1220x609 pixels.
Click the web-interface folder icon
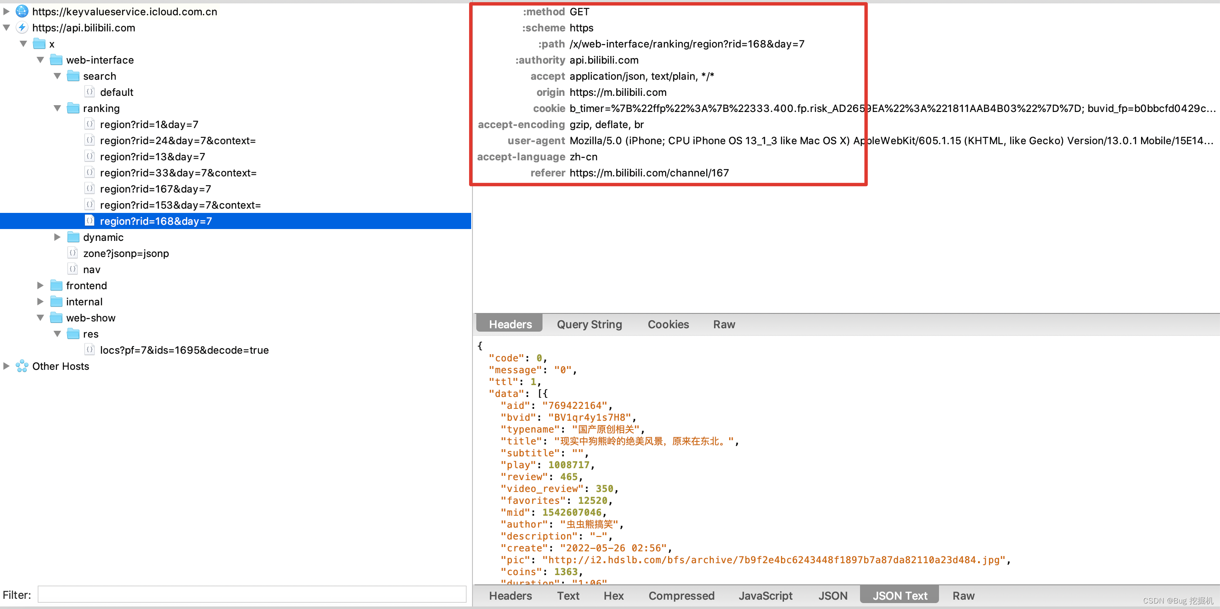coord(56,60)
